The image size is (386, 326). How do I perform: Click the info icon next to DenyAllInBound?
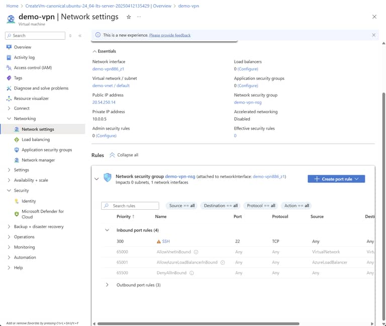tap(191, 273)
